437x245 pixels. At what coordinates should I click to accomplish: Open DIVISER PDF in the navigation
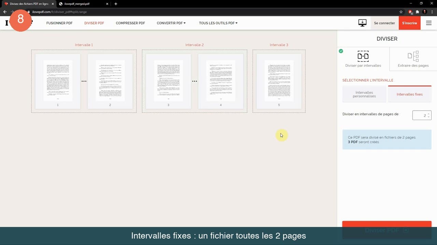pos(94,23)
